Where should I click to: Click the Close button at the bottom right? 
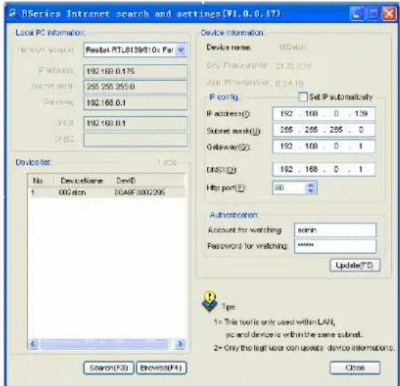pyautogui.click(x=354, y=368)
